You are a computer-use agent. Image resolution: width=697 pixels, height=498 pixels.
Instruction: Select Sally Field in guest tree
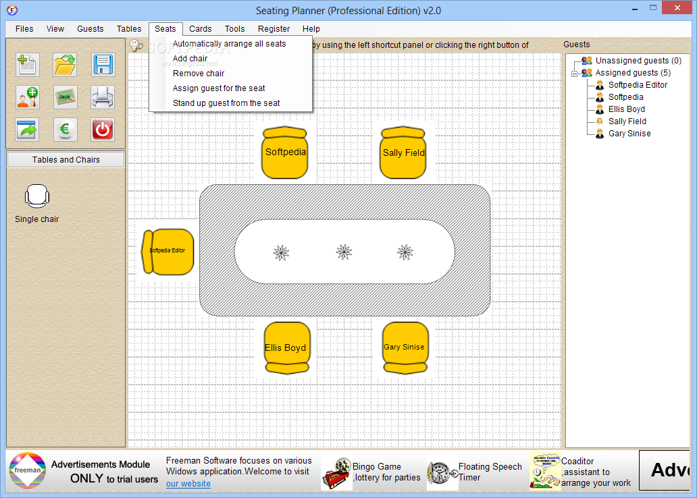[x=627, y=121]
